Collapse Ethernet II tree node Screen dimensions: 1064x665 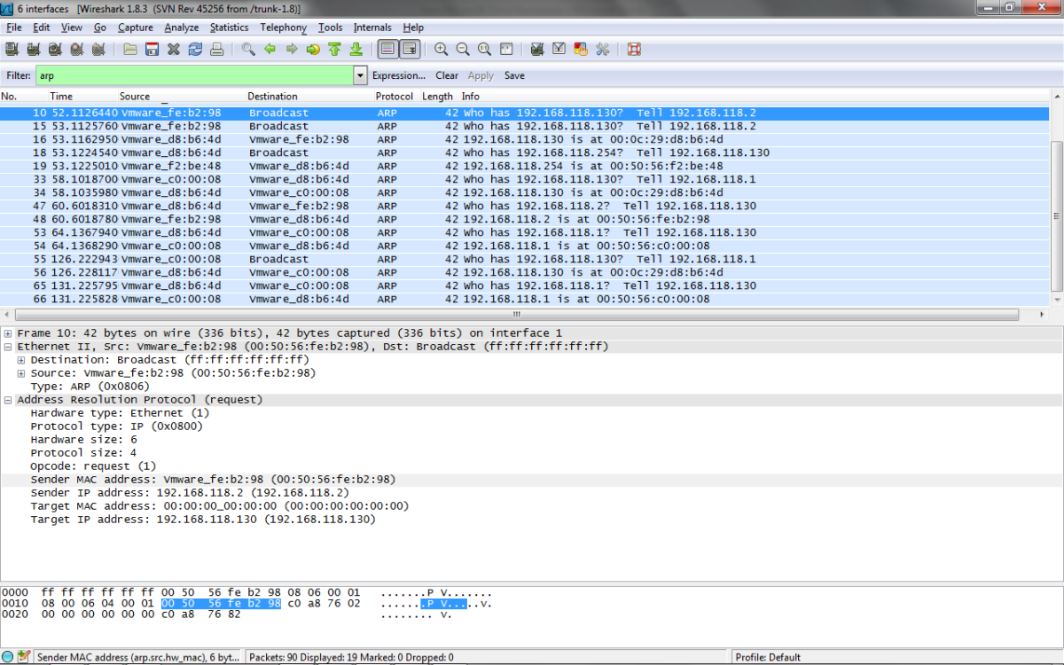pyautogui.click(x=8, y=347)
